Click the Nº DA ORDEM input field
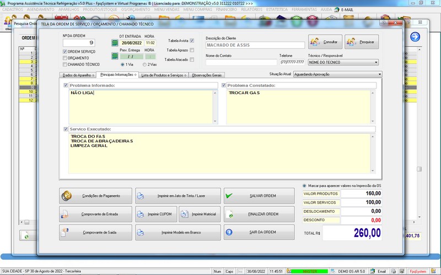 (x=79, y=43)
